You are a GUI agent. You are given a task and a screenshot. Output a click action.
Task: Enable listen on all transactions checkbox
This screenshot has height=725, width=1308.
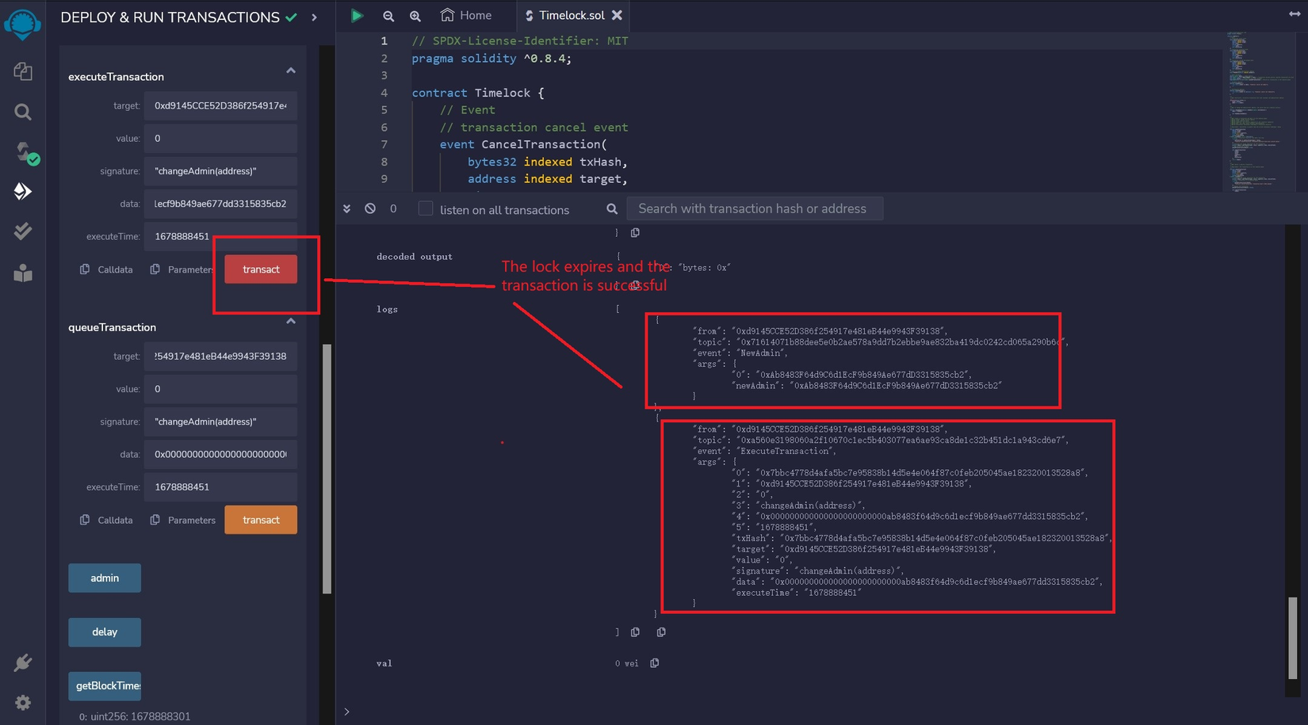426,208
